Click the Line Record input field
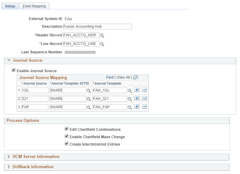Image resolution: width=240 pixels, height=174 pixels. (81, 44)
